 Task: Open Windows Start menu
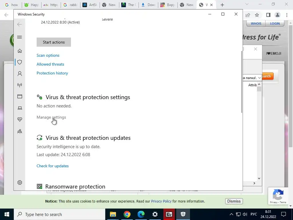[x=7, y=214]
